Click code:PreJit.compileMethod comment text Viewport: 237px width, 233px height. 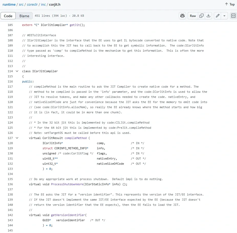[x=130, y=128]
